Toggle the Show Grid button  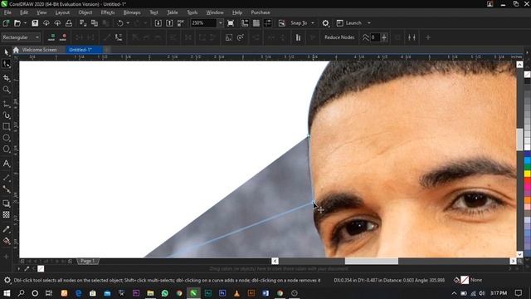pyautogui.click(x=256, y=23)
